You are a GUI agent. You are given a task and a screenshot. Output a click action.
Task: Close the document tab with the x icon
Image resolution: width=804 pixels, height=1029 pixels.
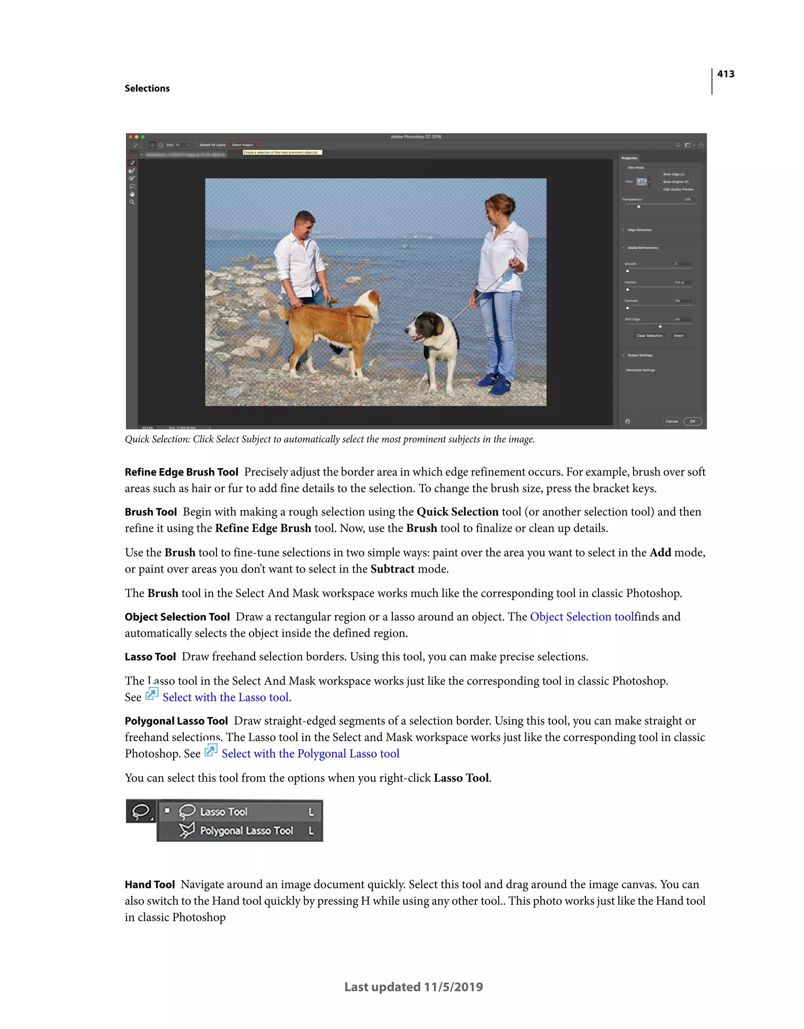pos(142,154)
